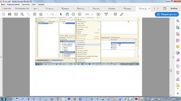Open Fill and Sign tool in right pane
The width and height of the screenshot is (181, 101).
pyautogui.click(x=178, y=60)
